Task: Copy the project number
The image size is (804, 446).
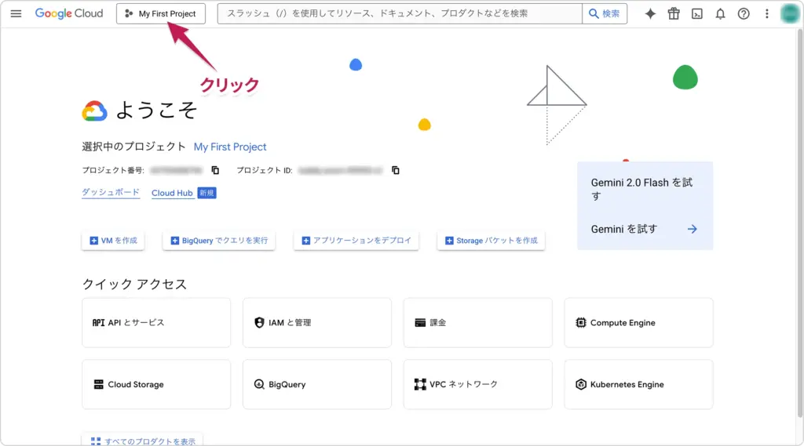Action: click(215, 170)
